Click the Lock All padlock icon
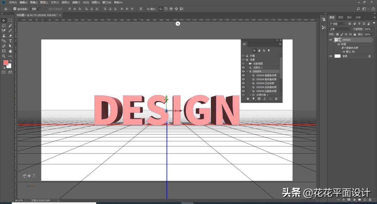 [355, 34]
